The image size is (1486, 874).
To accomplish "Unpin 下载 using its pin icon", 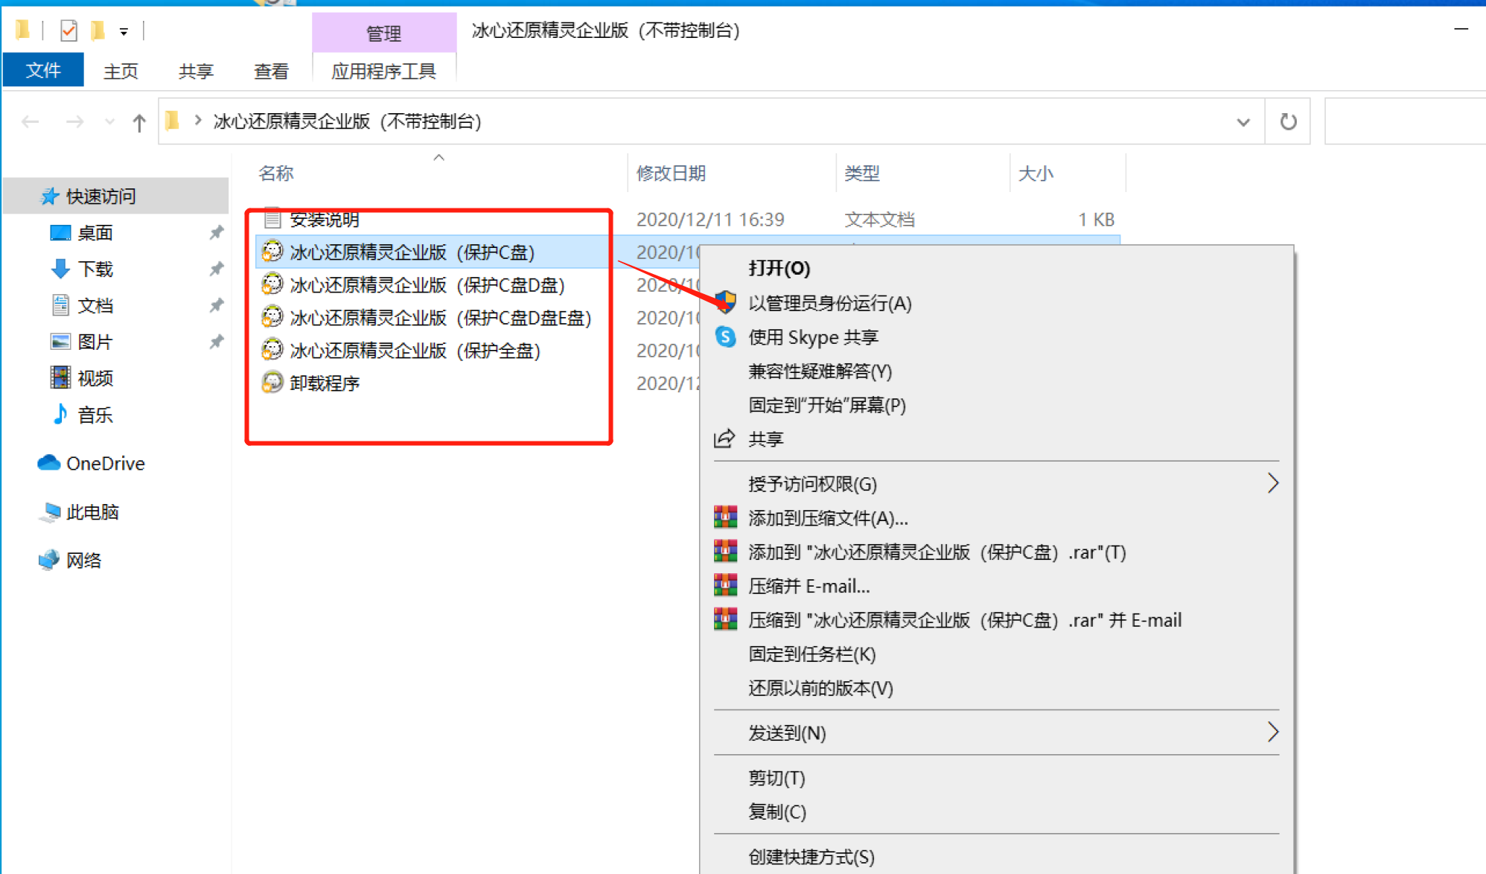I will [216, 269].
